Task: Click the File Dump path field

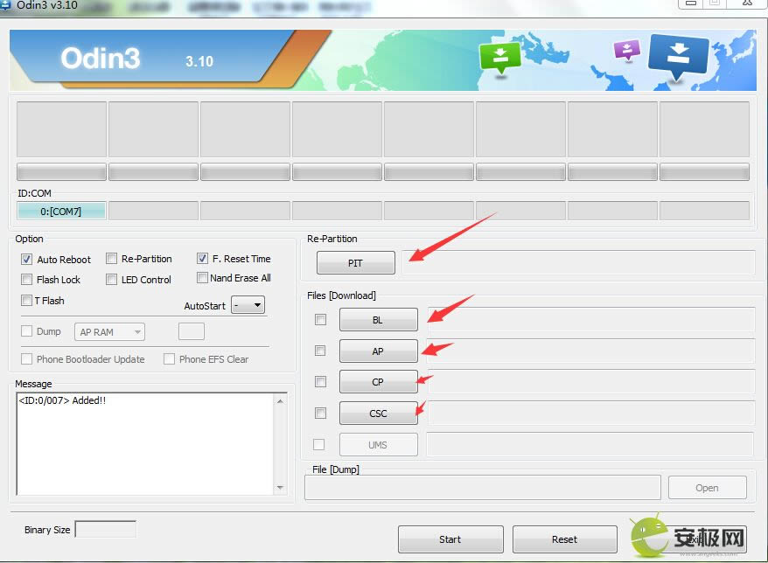Action: tap(483, 488)
